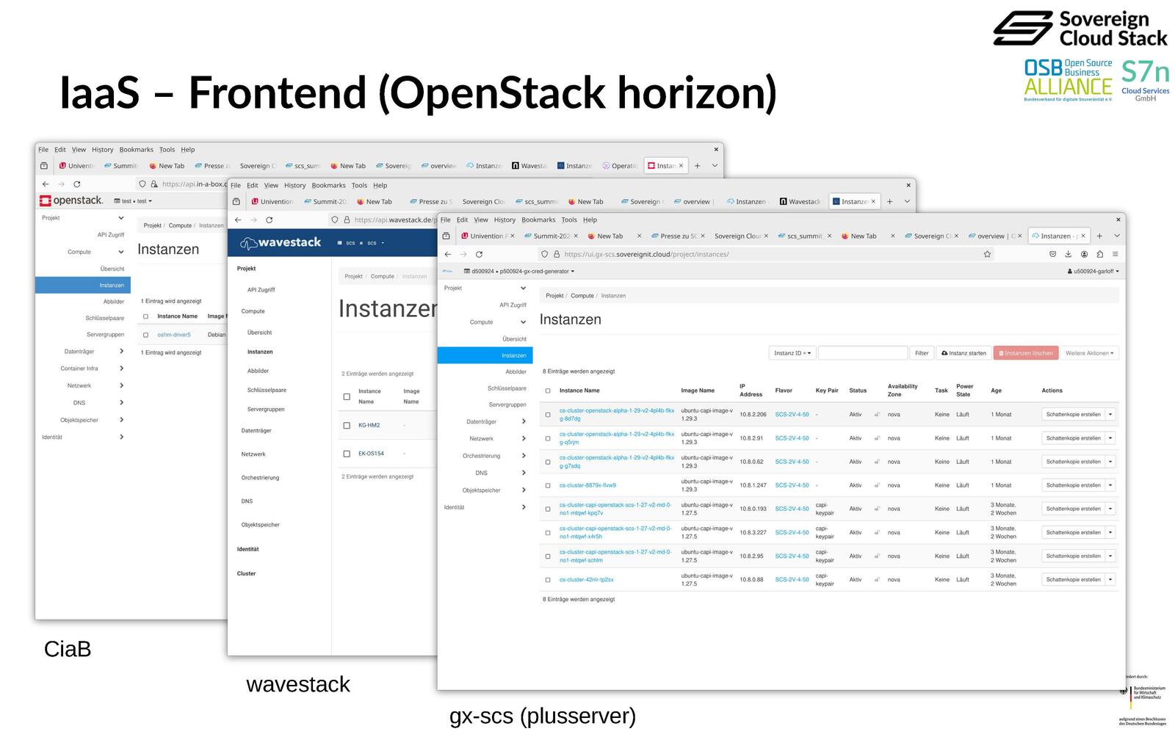Go back in the wavestack browser window
Image resolution: width=1175 pixels, height=737 pixels.
[237, 219]
